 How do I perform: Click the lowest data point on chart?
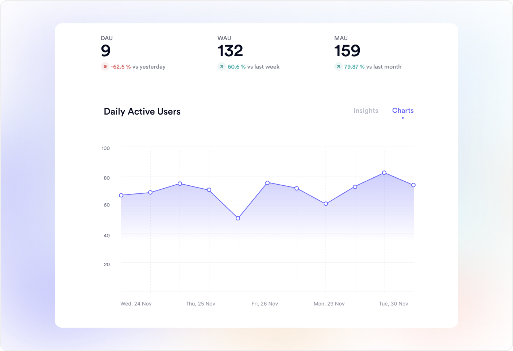(x=238, y=218)
